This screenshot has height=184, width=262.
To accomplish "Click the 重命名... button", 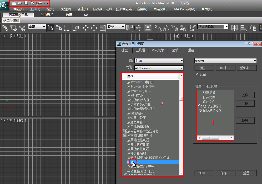I will [x=247, y=68].
